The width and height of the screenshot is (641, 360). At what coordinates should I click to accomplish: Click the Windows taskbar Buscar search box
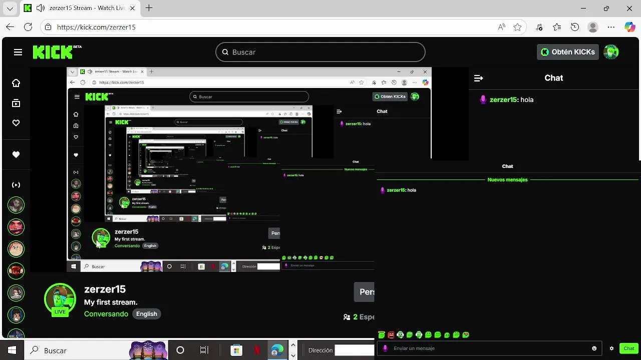[x=95, y=350]
